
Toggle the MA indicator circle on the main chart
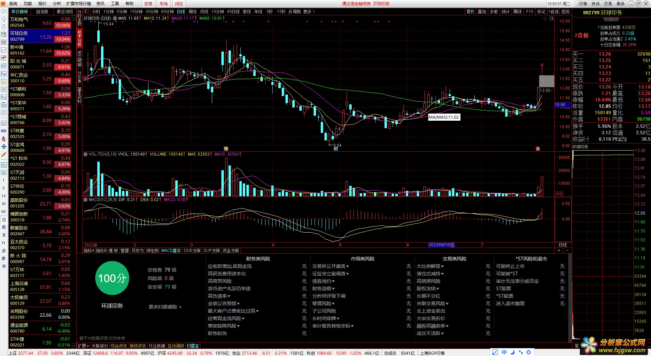click(x=115, y=18)
